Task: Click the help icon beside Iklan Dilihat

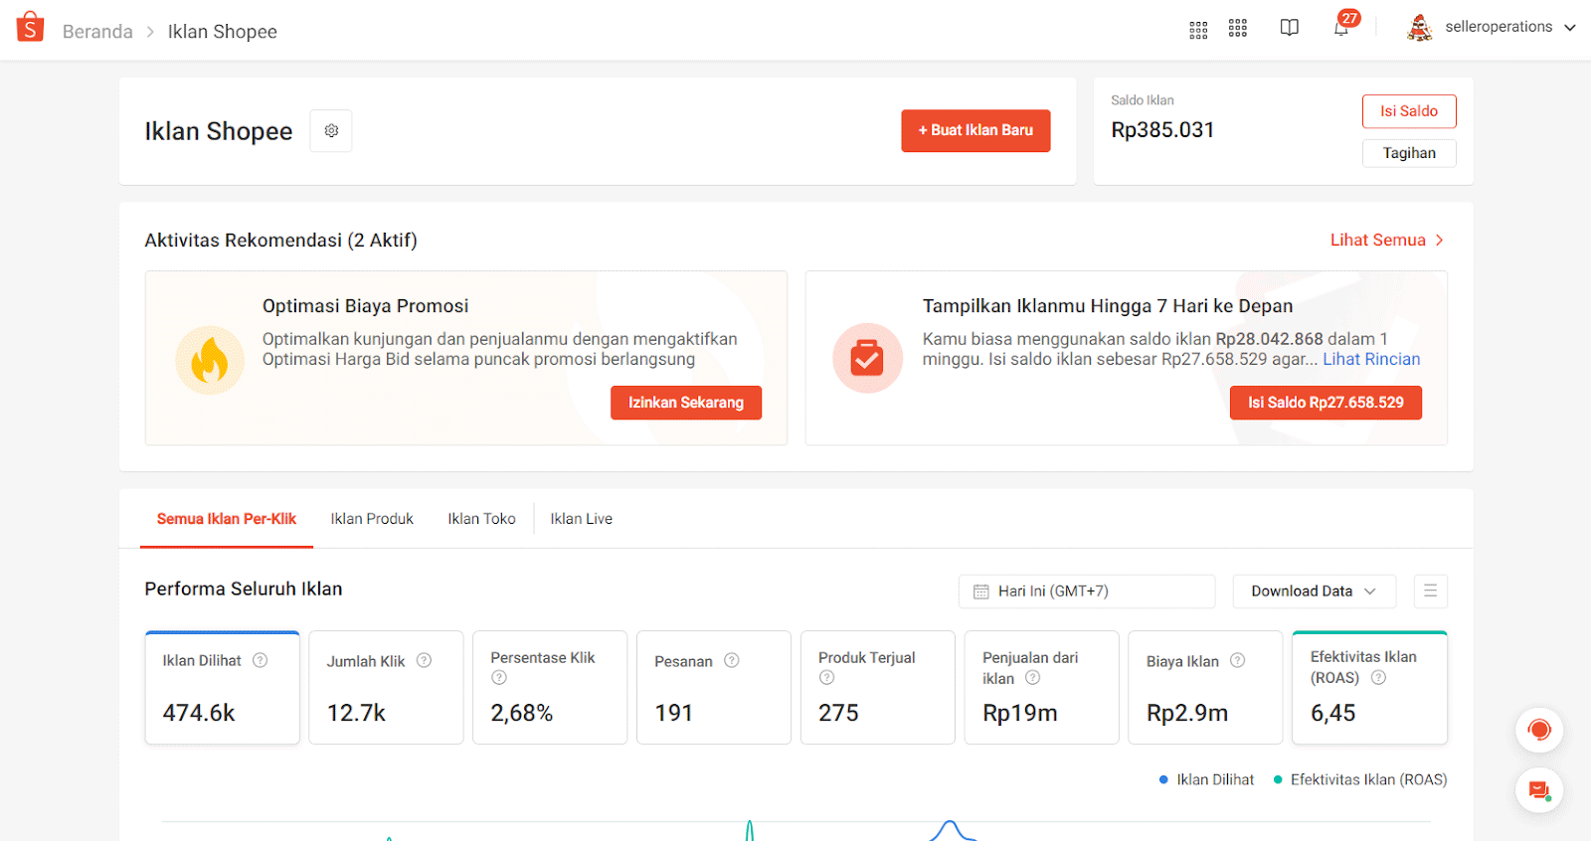Action: coord(261,660)
